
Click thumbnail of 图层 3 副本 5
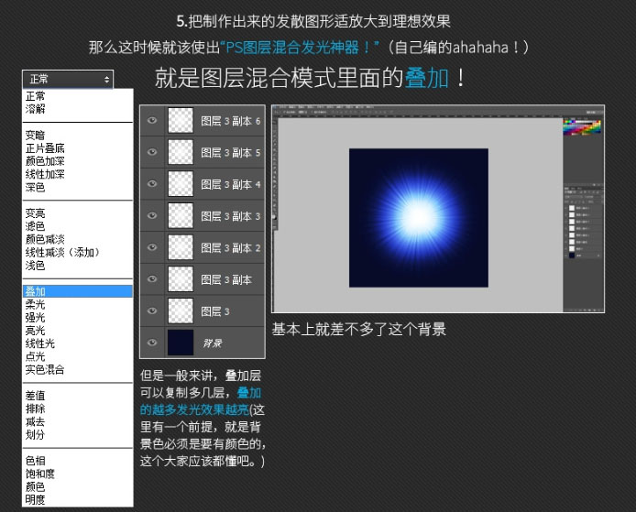point(181,152)
